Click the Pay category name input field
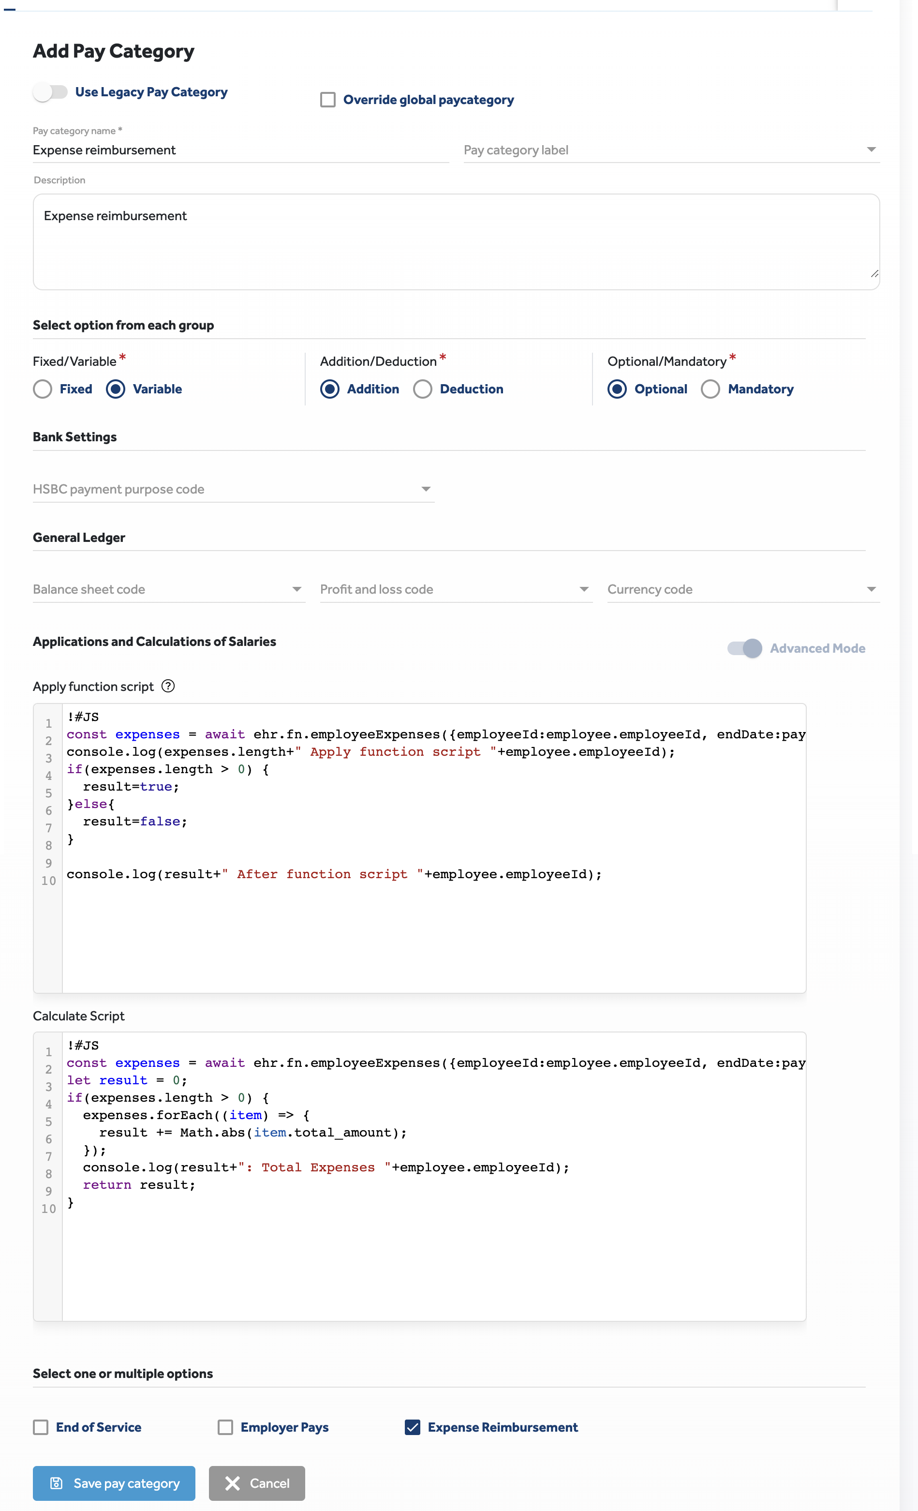918x1511 pixels. coord(240,150)
